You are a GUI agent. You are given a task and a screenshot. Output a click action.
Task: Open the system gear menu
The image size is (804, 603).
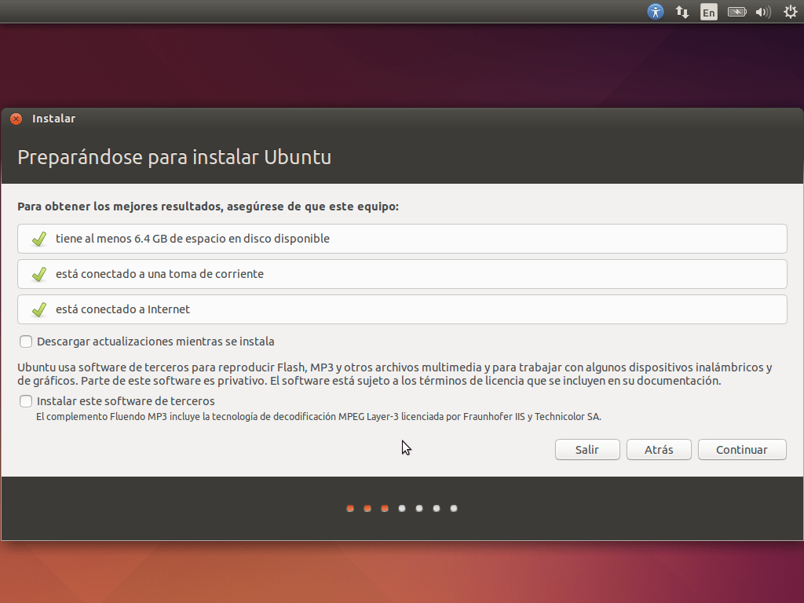pos(790,12)
